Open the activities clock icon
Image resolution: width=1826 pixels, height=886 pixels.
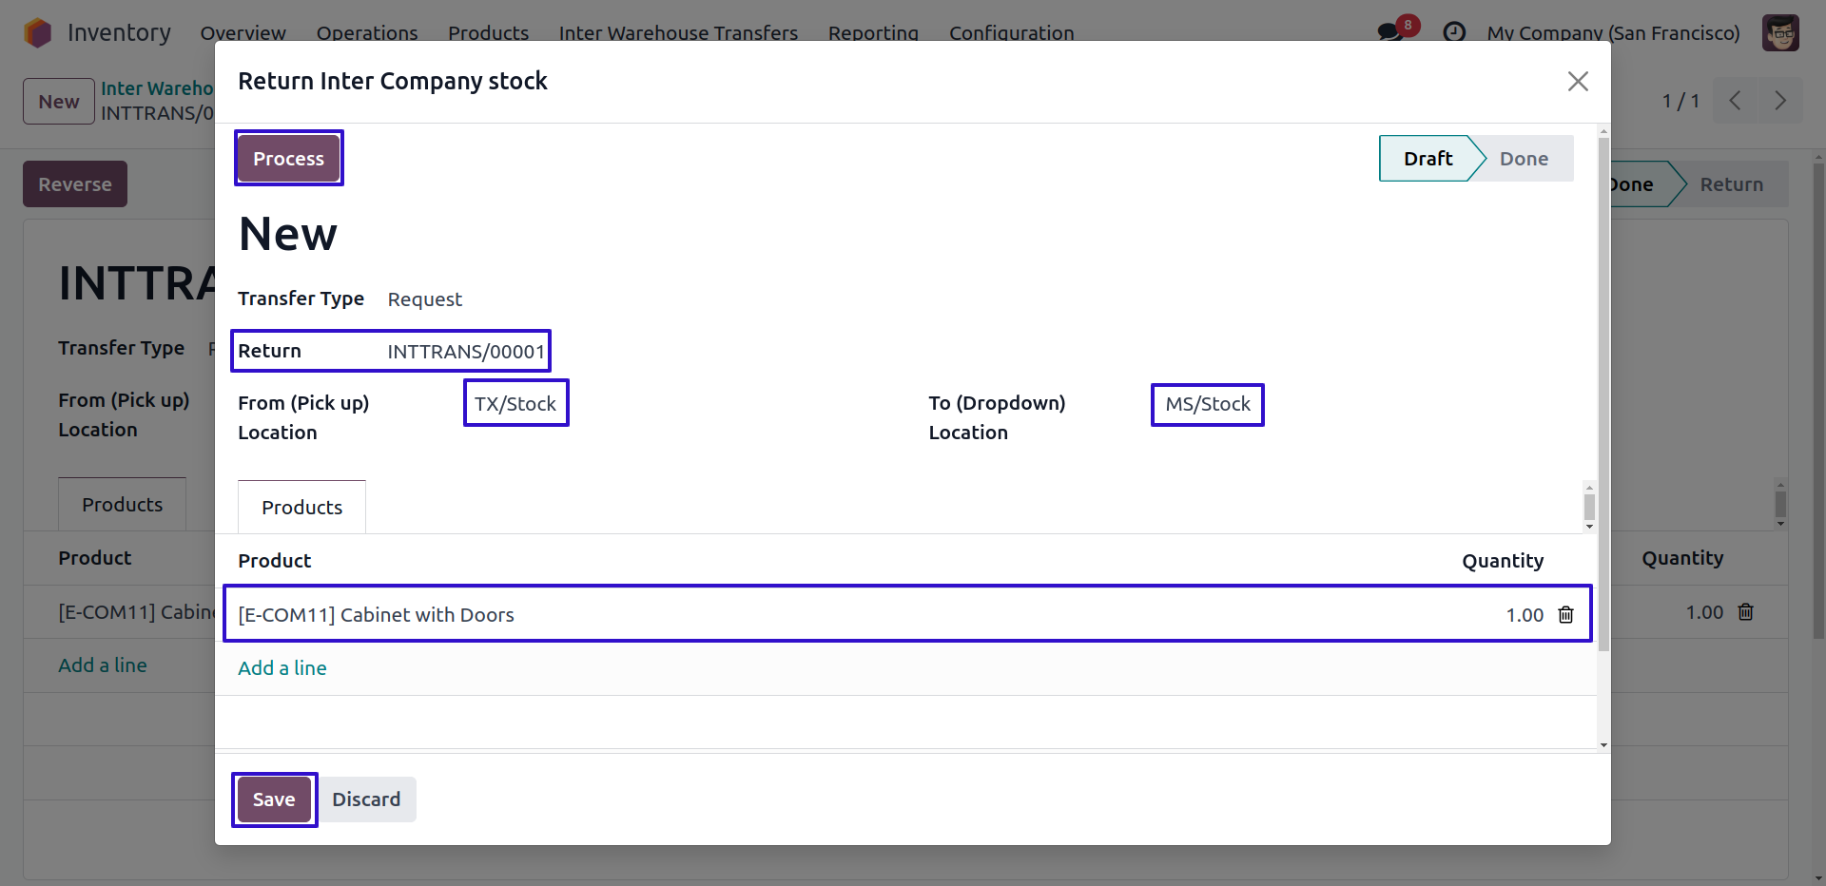[x=1453, y=32]
